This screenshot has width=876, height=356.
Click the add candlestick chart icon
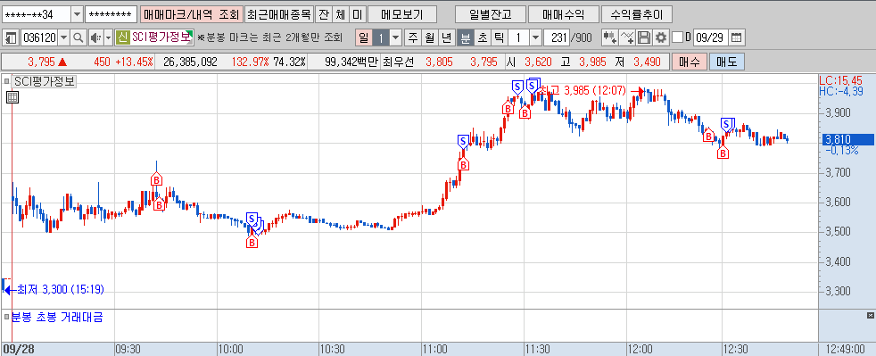coord(609,38)
